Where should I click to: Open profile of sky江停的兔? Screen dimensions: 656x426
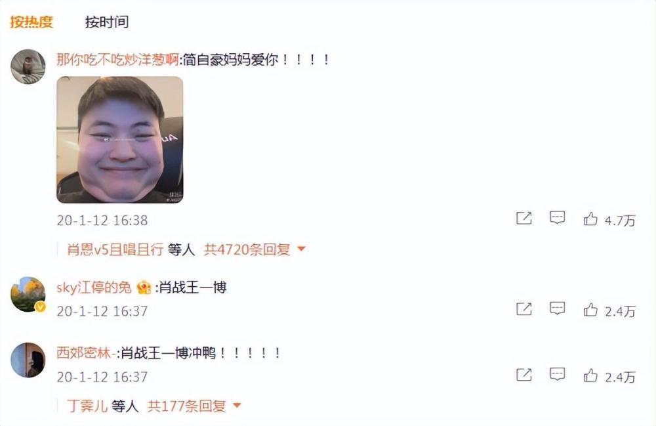pyautogui.click(x=94, y=288)
